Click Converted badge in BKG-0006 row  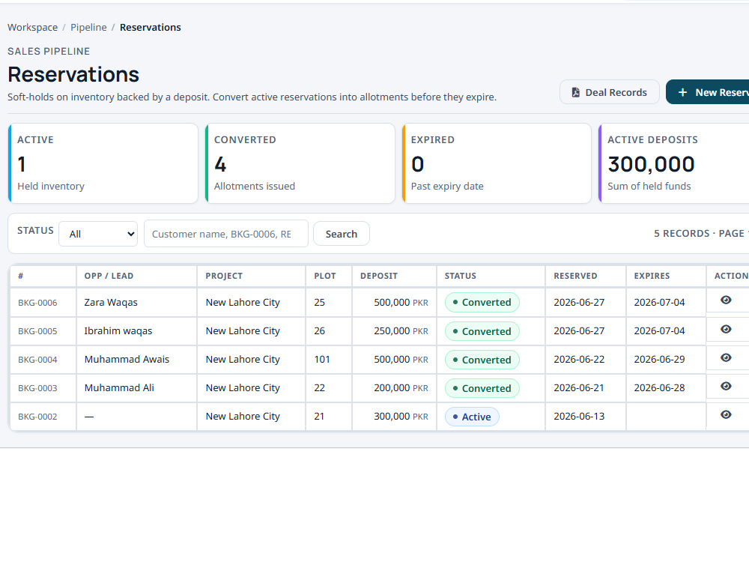point(482,303)
